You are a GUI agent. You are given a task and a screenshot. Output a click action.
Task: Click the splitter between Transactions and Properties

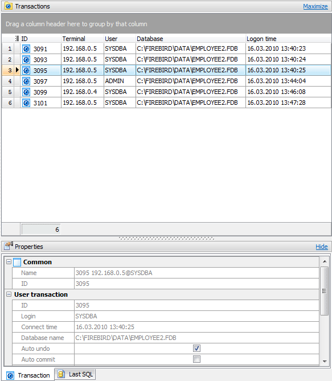[x=166, y=239]
